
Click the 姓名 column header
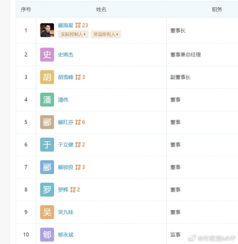tap(101, 9)
